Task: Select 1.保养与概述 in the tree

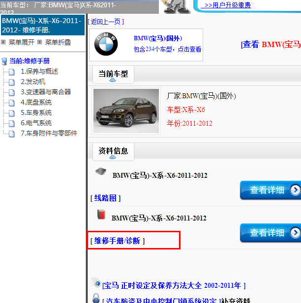Action: pyautogui.click(x=39, y=72)
